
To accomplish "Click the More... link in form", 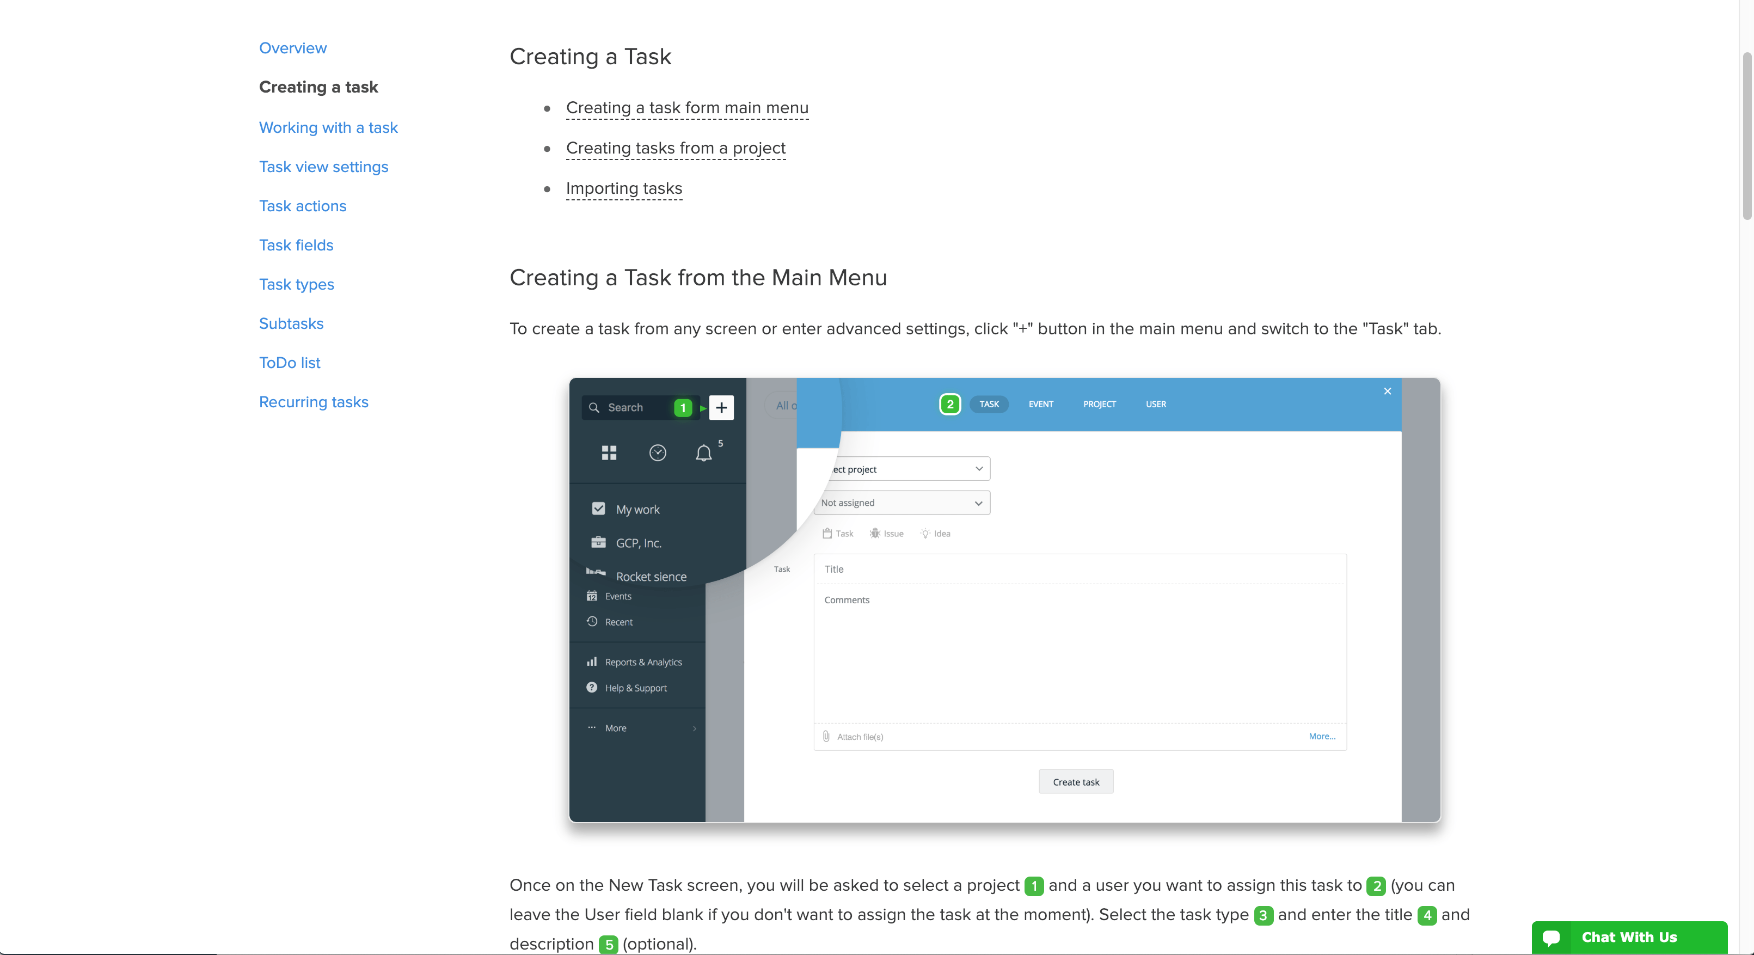I will tap(1322, 736).
